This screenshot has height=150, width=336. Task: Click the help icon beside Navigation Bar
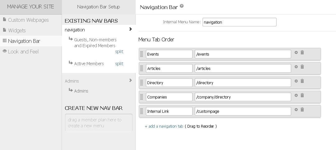(x=182, y=6)
